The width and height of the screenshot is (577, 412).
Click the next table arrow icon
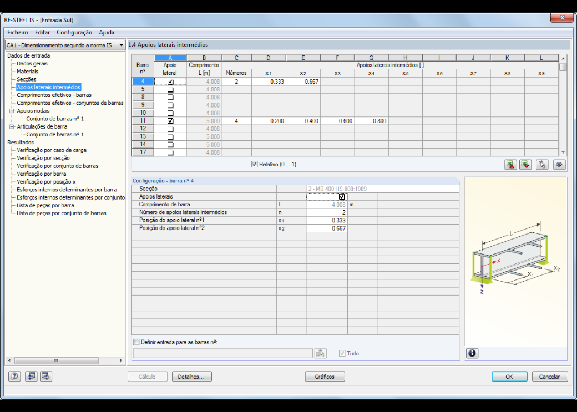[46, 377]
